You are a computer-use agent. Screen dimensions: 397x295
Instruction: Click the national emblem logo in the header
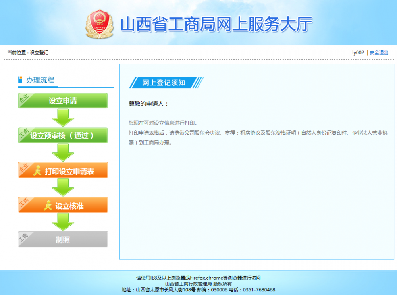[99, 25]
